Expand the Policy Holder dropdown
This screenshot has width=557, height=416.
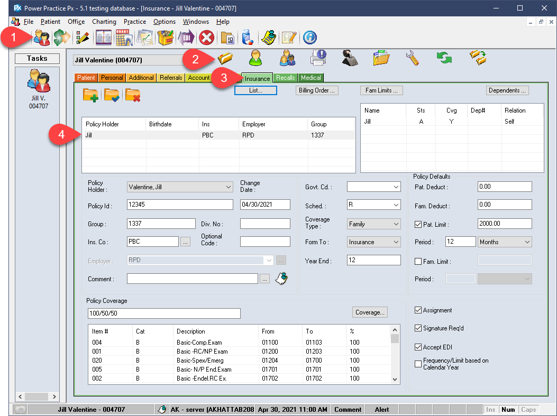[x=229, y=187]
